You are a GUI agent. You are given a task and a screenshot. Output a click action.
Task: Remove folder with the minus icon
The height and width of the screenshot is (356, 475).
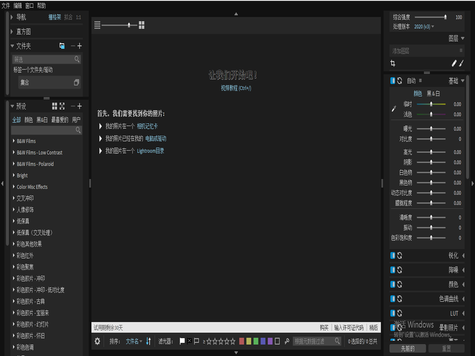pyautogui.click(x=72, y=46)
